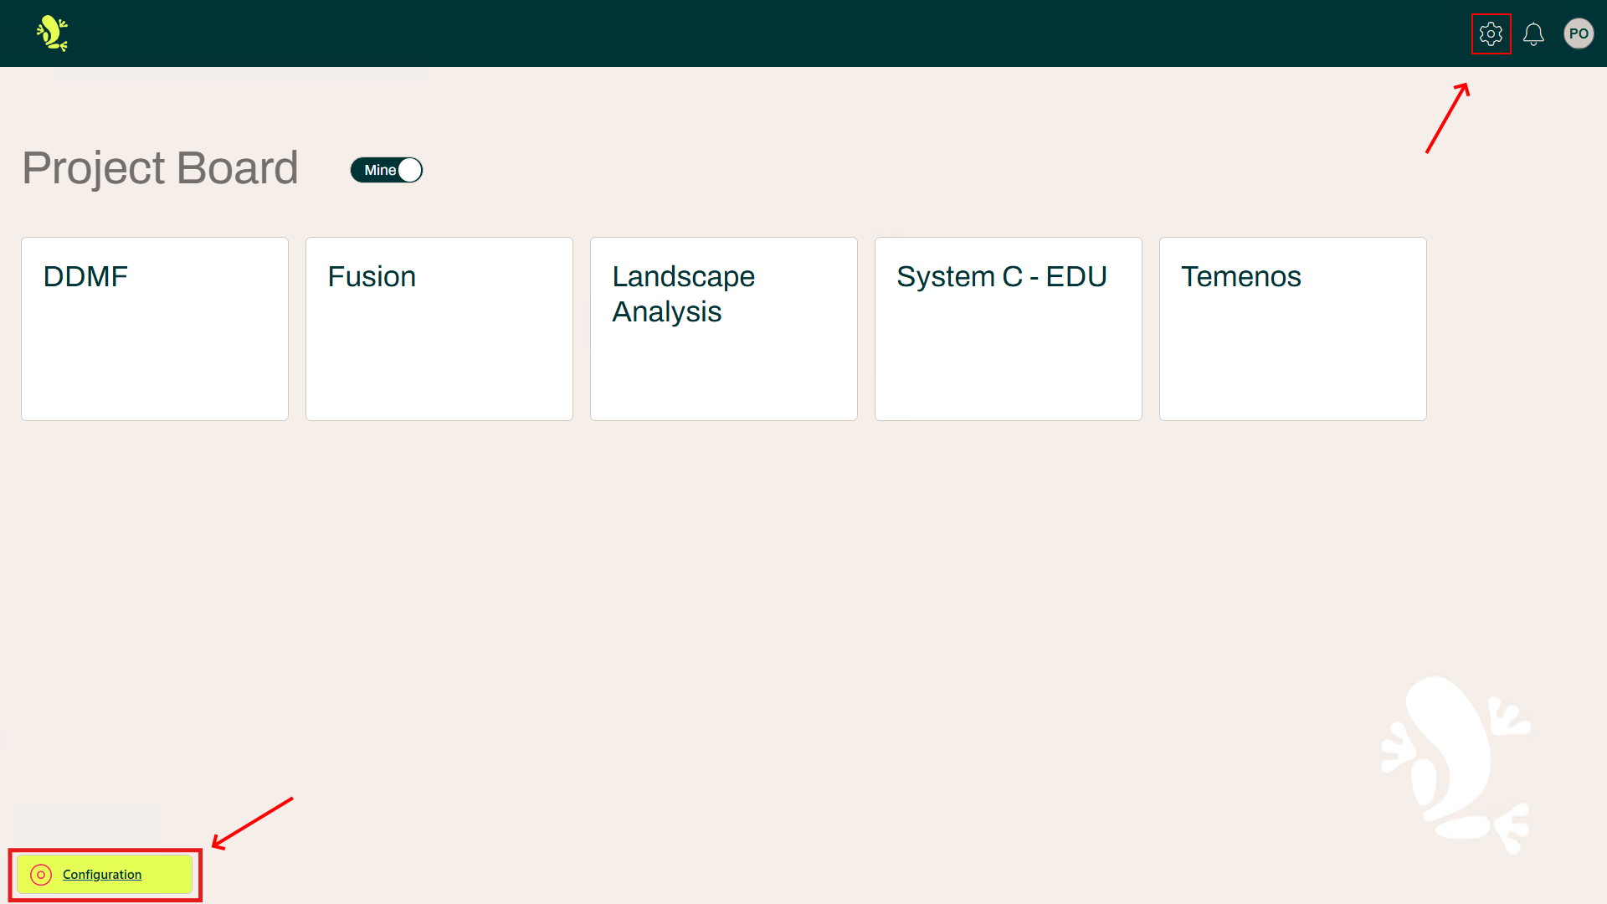Open the Landscape Analysis project card
The width and height of the screenshot is (1607, 904).
(x=723, y=328)
